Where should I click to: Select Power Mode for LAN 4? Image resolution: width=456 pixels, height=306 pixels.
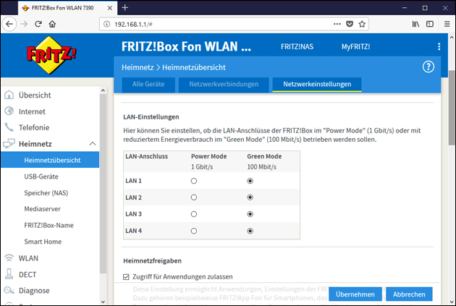[x=194, y=231]
